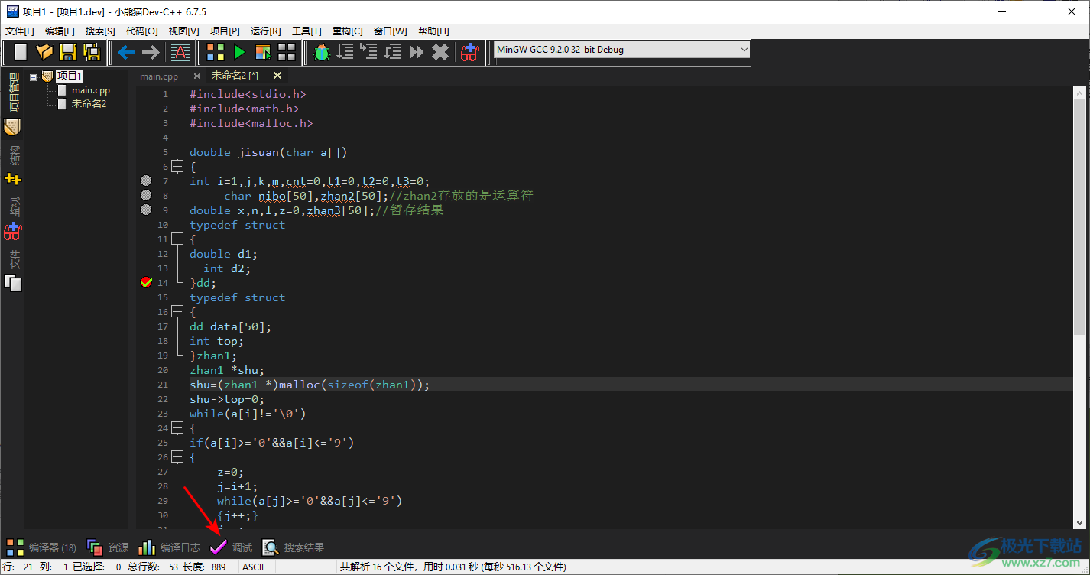Image resolution: width=1090 pixels, height=575 pixels.
Task: Toggle breakpoint marker on line 7
Action: pos(147,181)
